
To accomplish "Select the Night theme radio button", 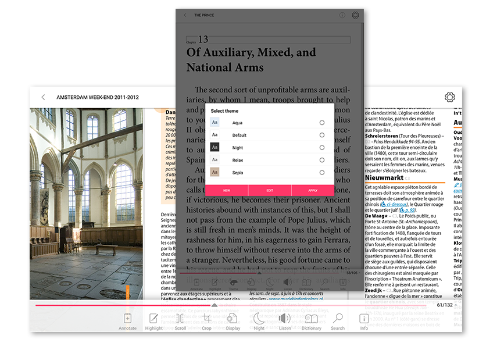I will (322, 148).
